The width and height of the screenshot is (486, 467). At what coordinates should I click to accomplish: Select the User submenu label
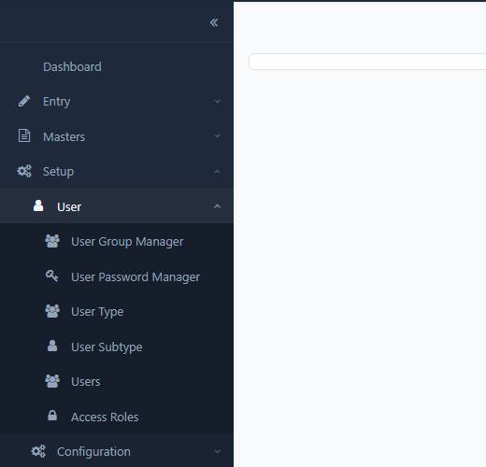click(69, 207)
